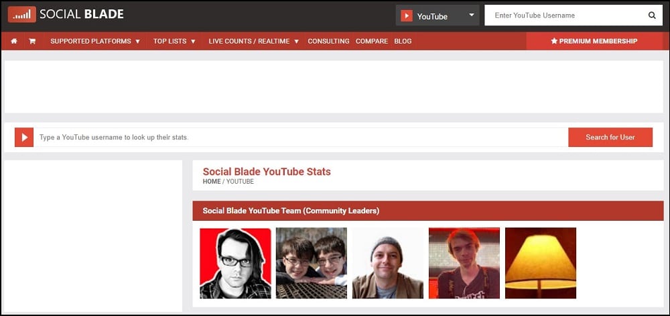
Task: Open the team photo of man in beanie
Action: coord(388,263)
